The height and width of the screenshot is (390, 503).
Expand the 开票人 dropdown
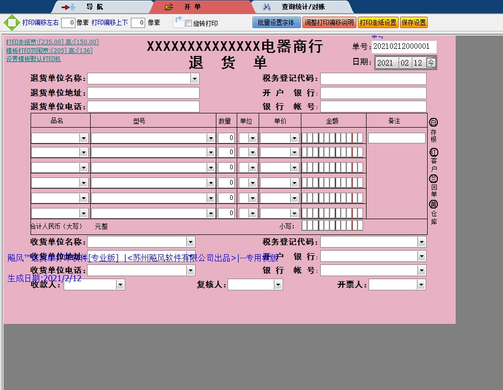[x=421, y=284]
